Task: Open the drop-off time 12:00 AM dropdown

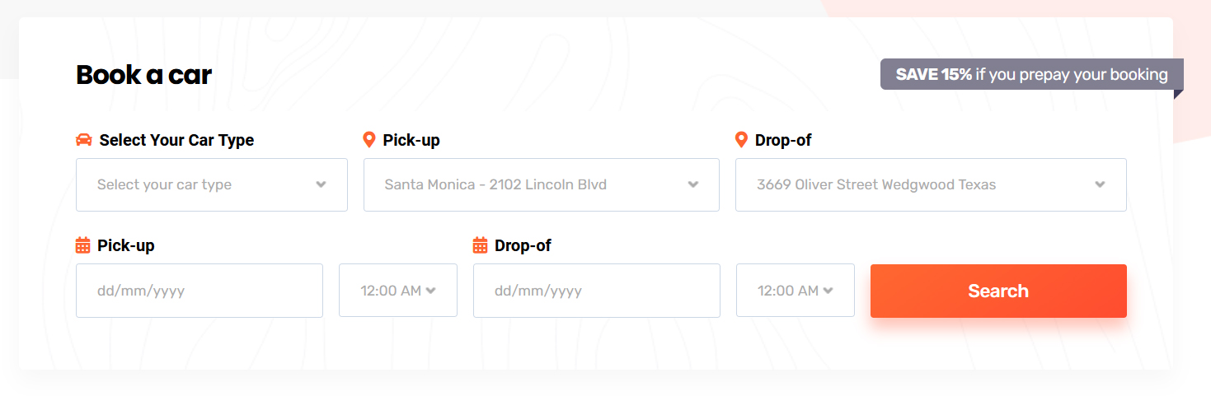Action: tap(795, 291)
